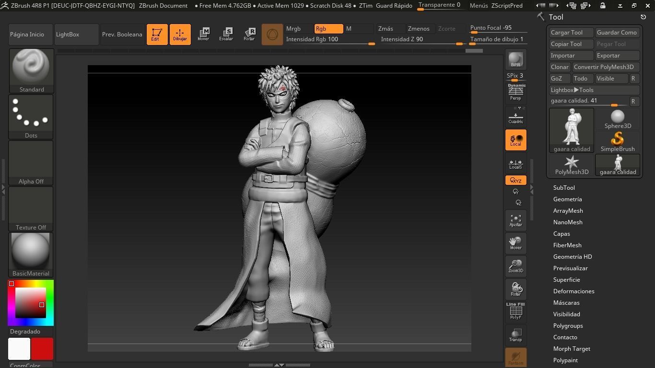Toggle the Line Fill PolyF display
This screenshot has width=655, height=368.
click(x=516, y=311)
